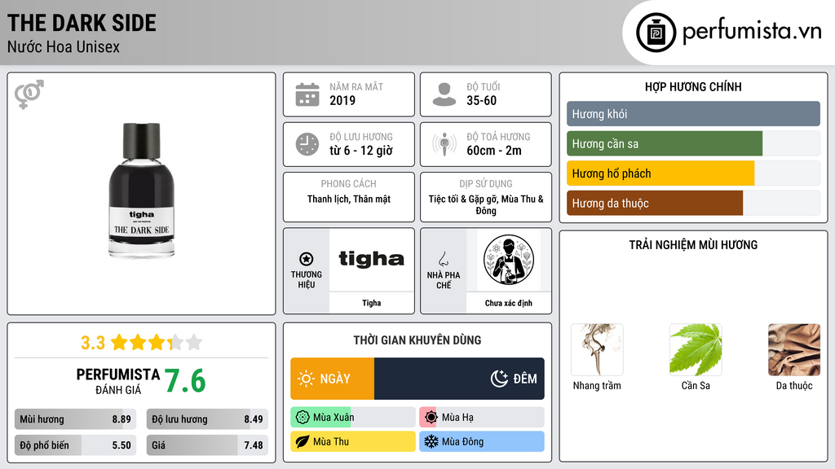Click the Hương khói accord bar
This screenshot has width=835, height=469.
693,114
